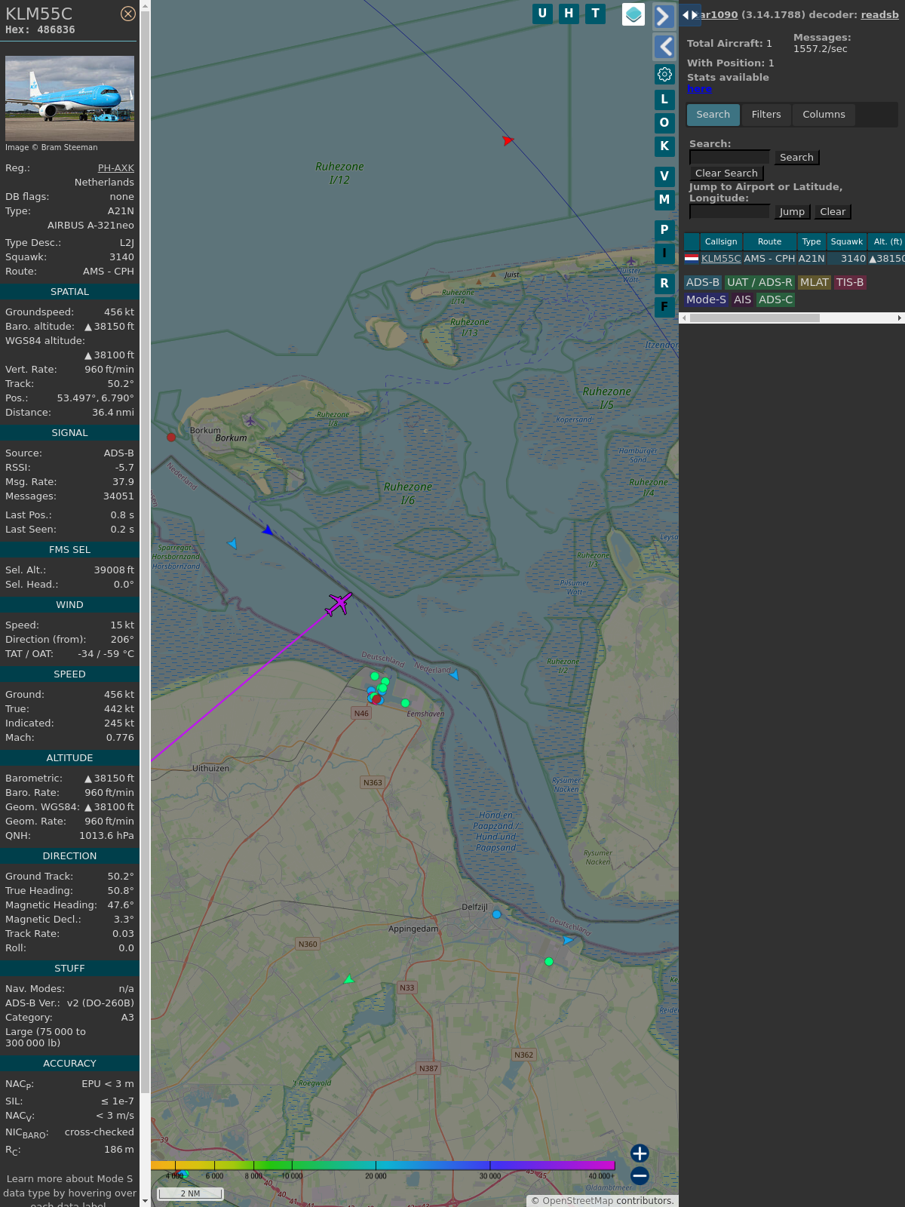905x1207 pixels.
Task: Click the Search button
Action: [796, 158]
